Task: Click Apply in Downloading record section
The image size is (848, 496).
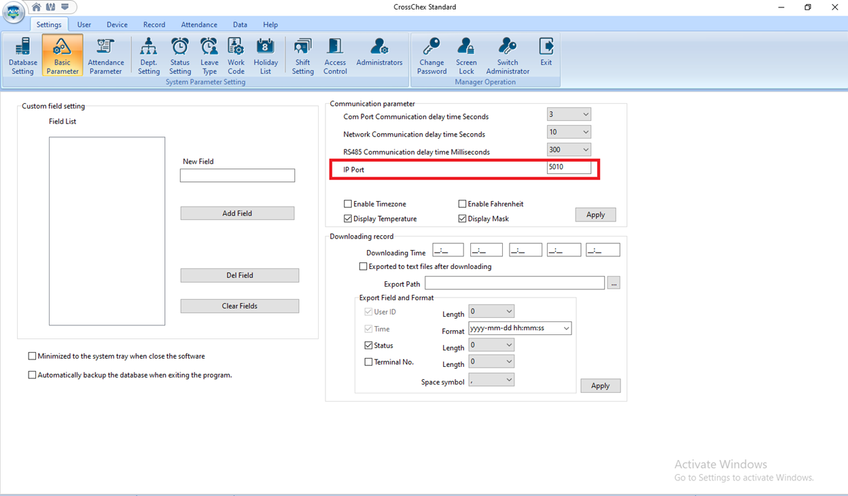Action: [x=600, y=385]
